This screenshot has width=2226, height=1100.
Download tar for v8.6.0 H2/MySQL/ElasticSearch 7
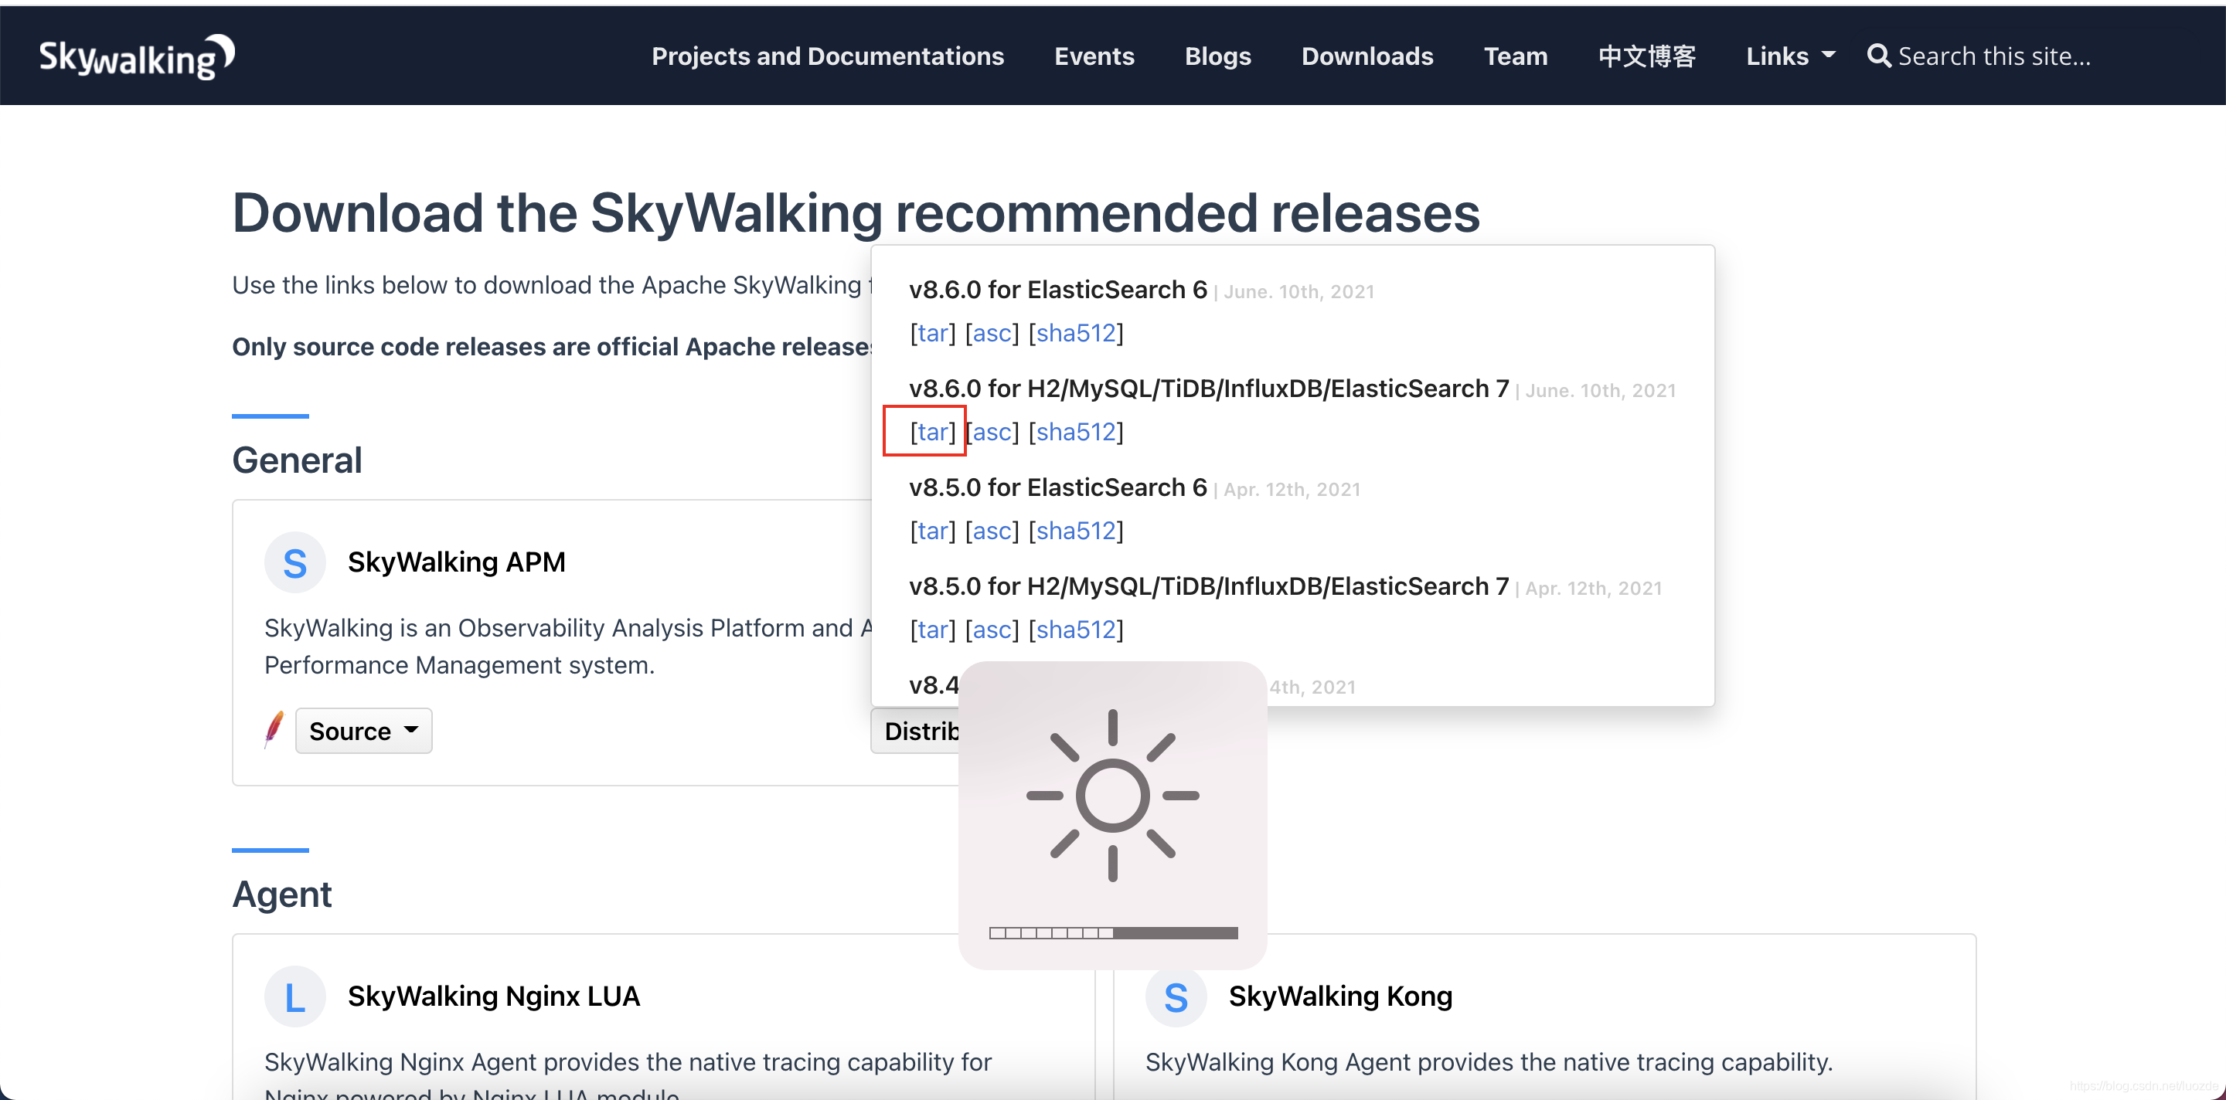(931, 432)
